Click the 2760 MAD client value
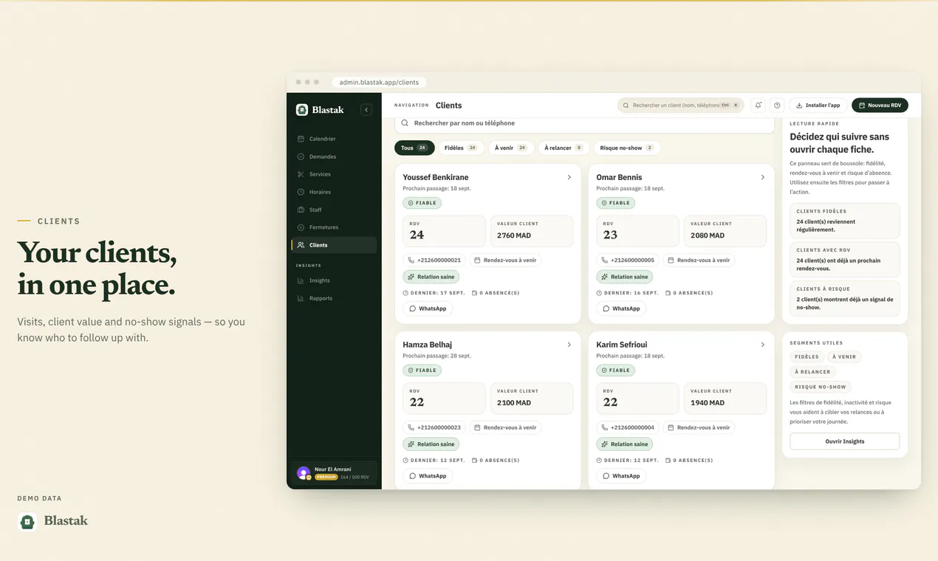The width and height of the screenshot is (938, 561). pyautogui.click(x=514, y=235)
